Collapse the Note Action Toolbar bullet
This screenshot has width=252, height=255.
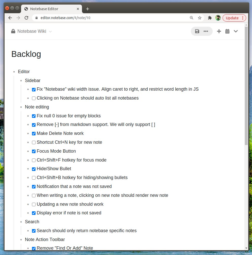pos(21,240)
